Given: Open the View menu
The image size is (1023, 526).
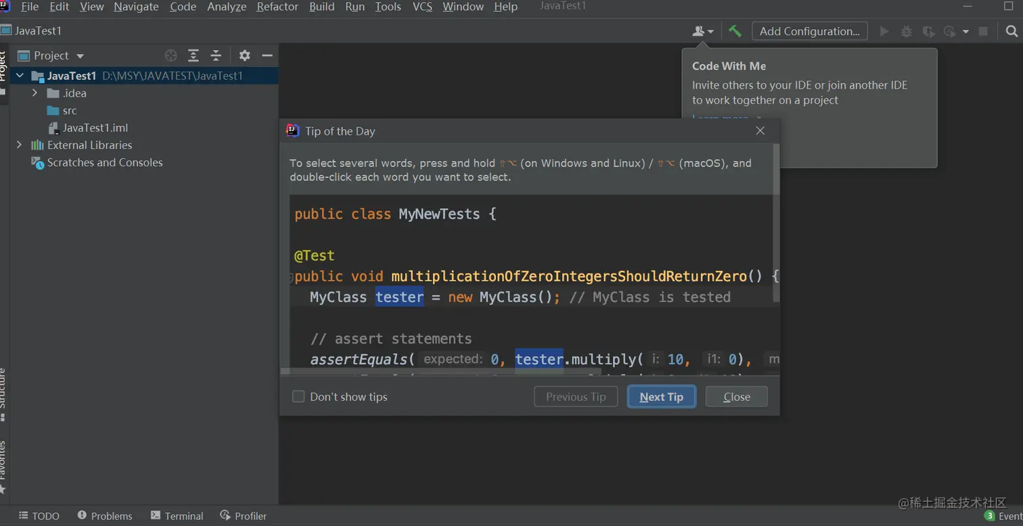Looking at the screenshot, I should [x=92, y=7].
